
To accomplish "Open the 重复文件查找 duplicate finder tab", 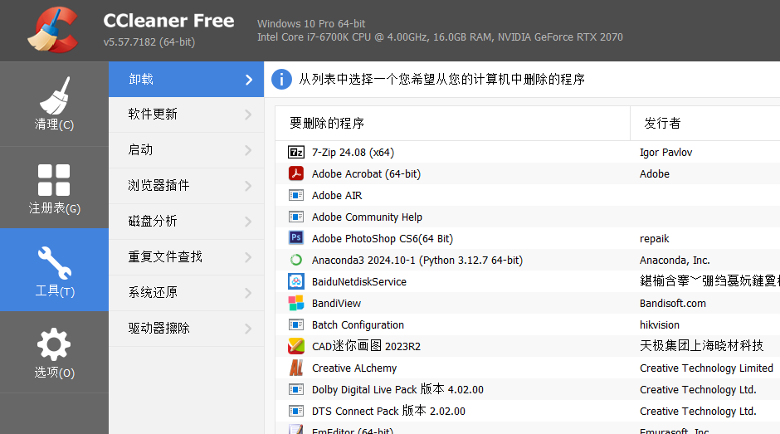I will click(186, 257).
